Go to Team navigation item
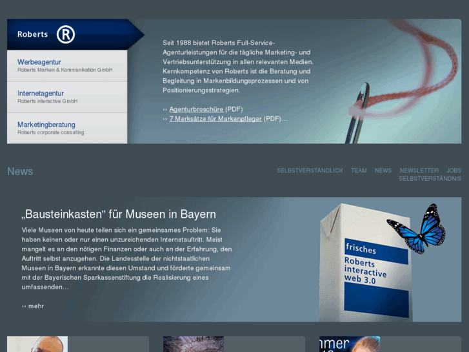The height and width of the screenshot is (352, 469). [359, 171]
